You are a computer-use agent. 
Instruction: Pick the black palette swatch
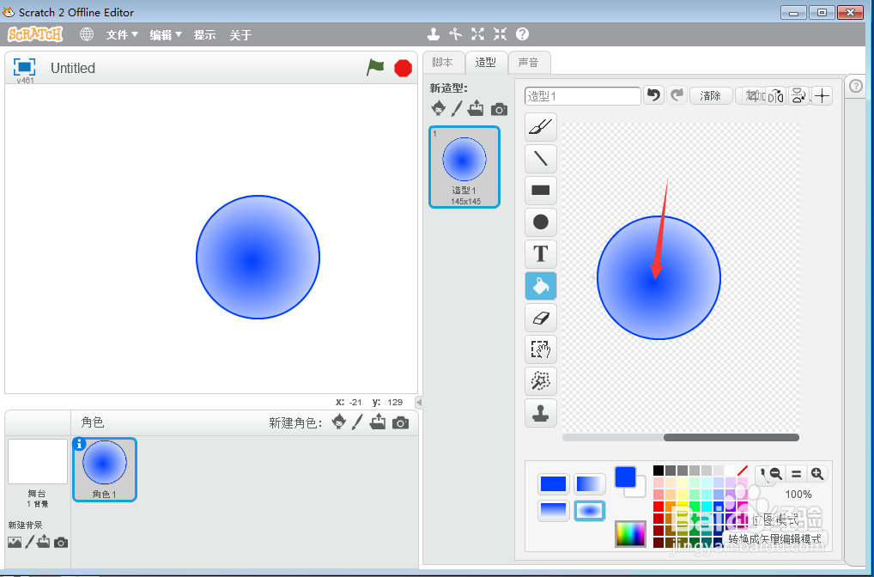point(659,471)
